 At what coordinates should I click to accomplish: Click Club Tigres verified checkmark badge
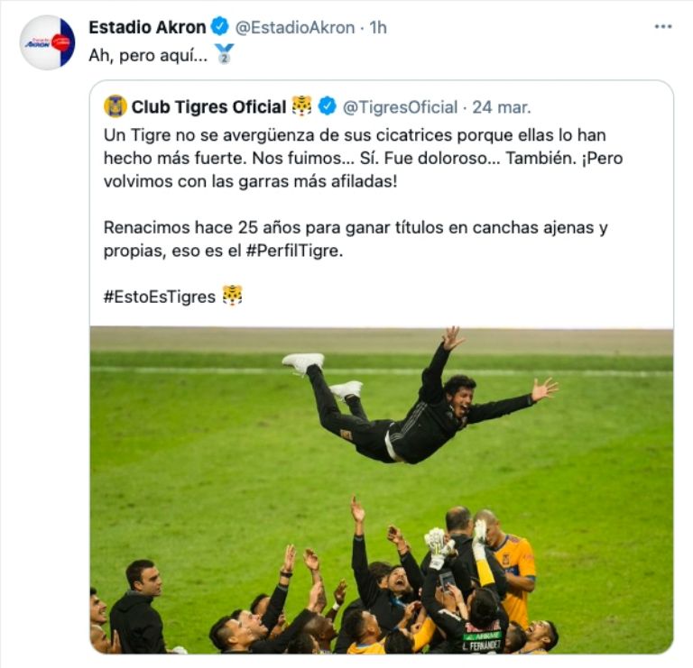point(327,106)
